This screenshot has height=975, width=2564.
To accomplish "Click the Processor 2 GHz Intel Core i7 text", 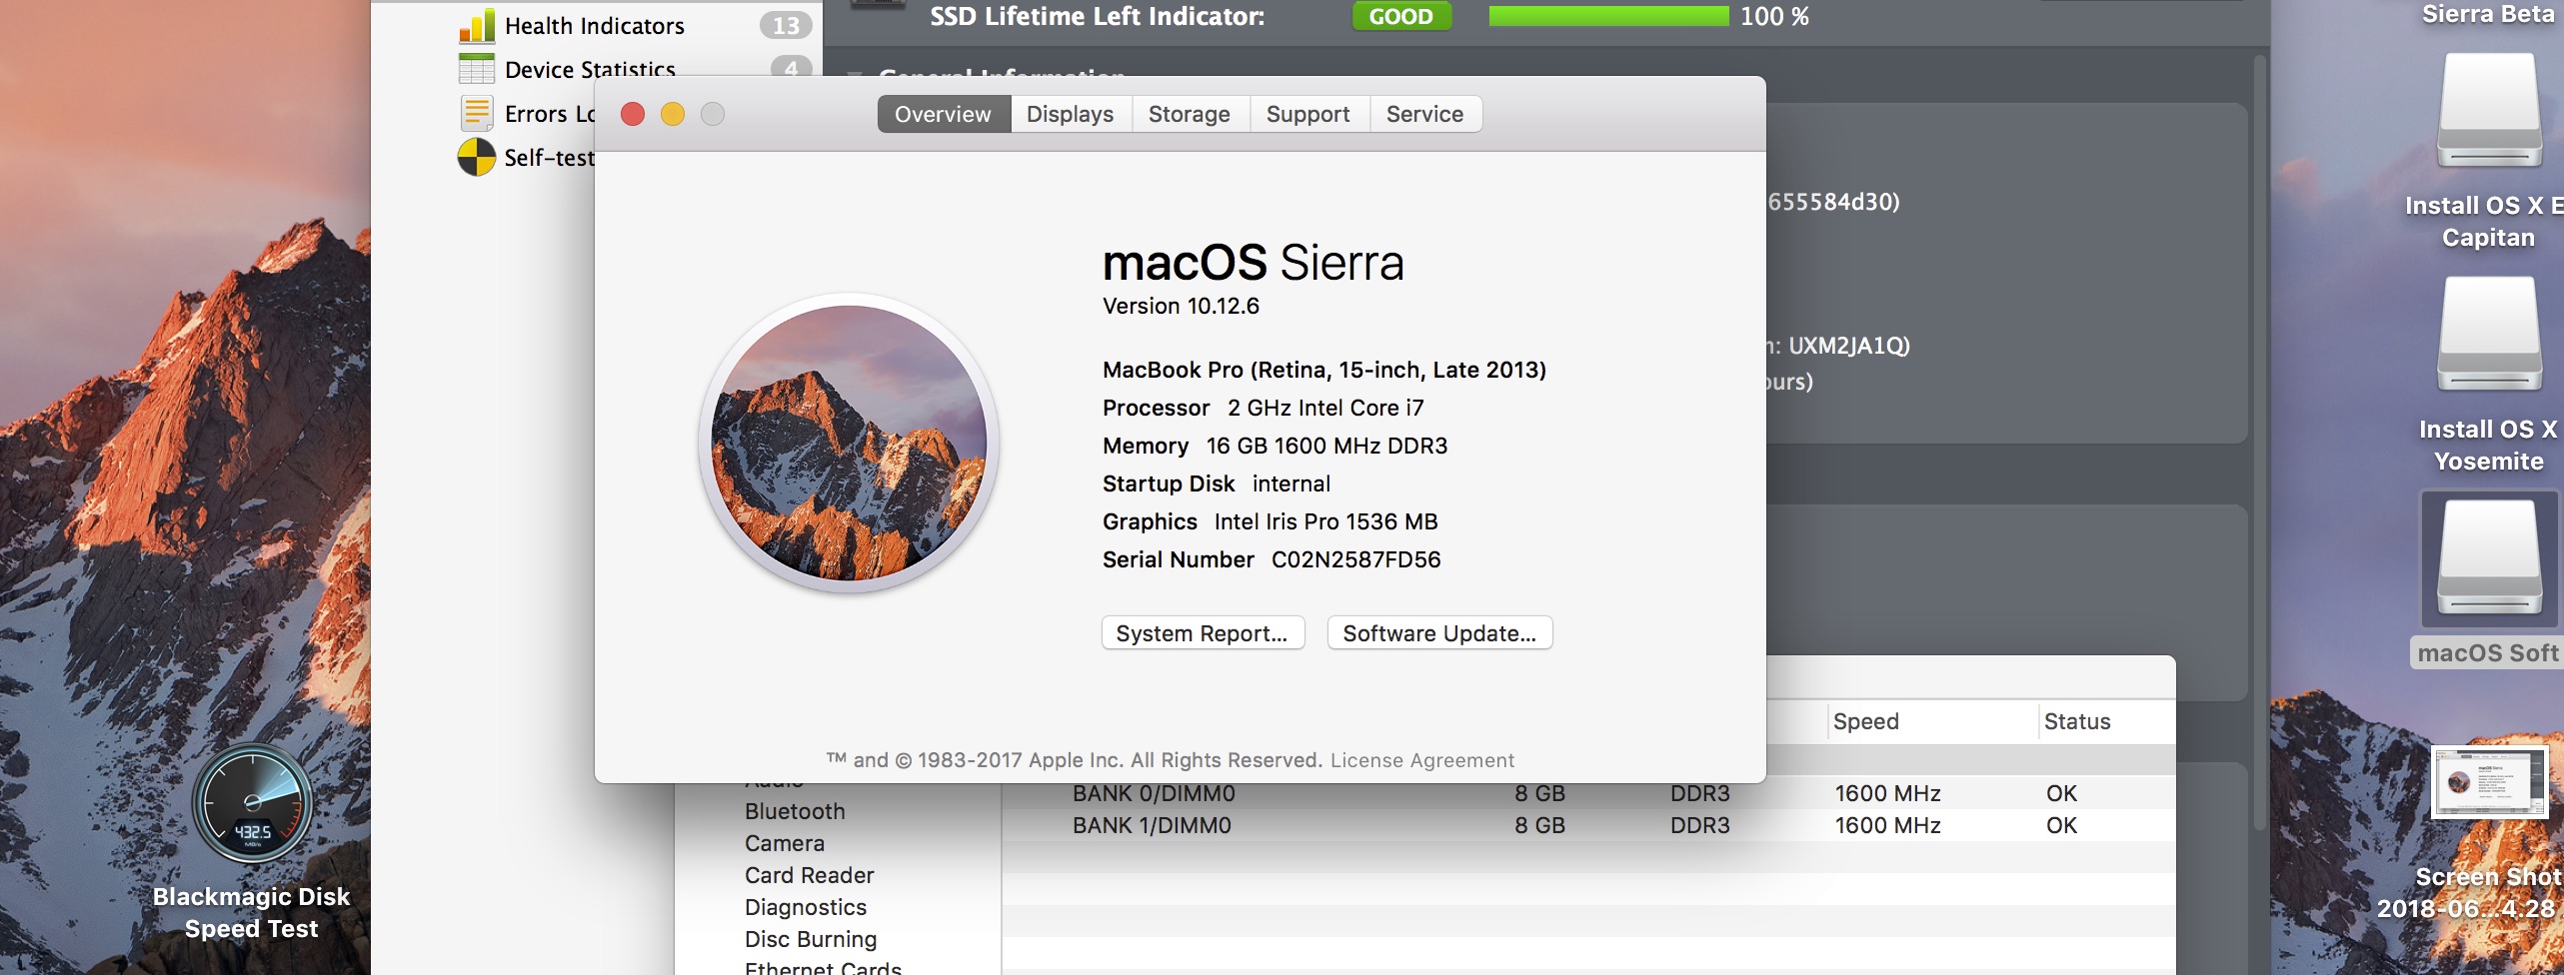I will pos(1263,408).
